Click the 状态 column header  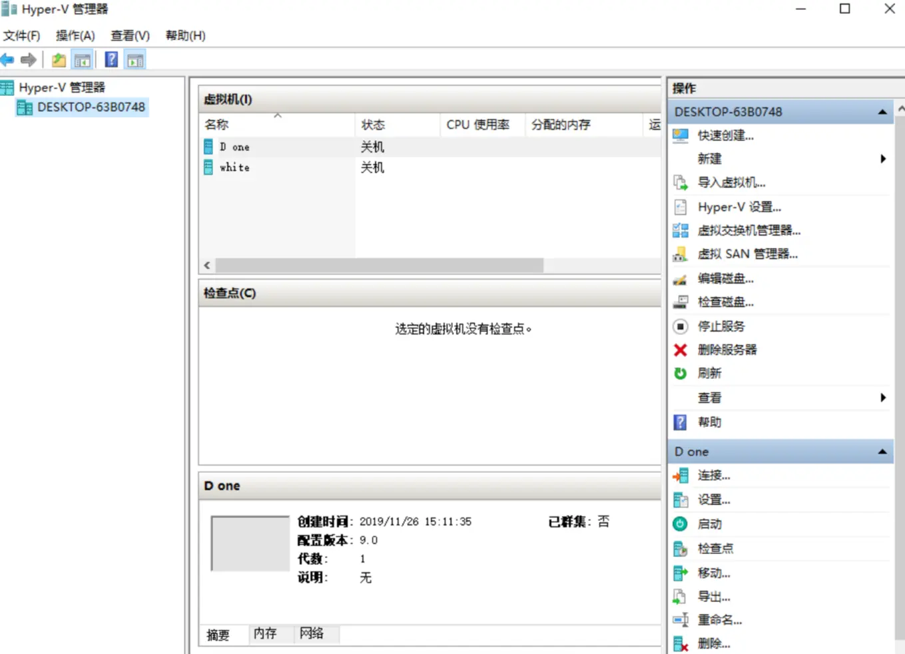click(x=398, y=125)
